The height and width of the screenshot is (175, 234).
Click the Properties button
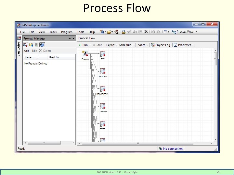pyautogui.click(x=183, y=45)
